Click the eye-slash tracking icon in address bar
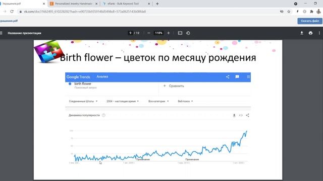The height and width of the screenshot is (181, 323). tap(282, 12)
